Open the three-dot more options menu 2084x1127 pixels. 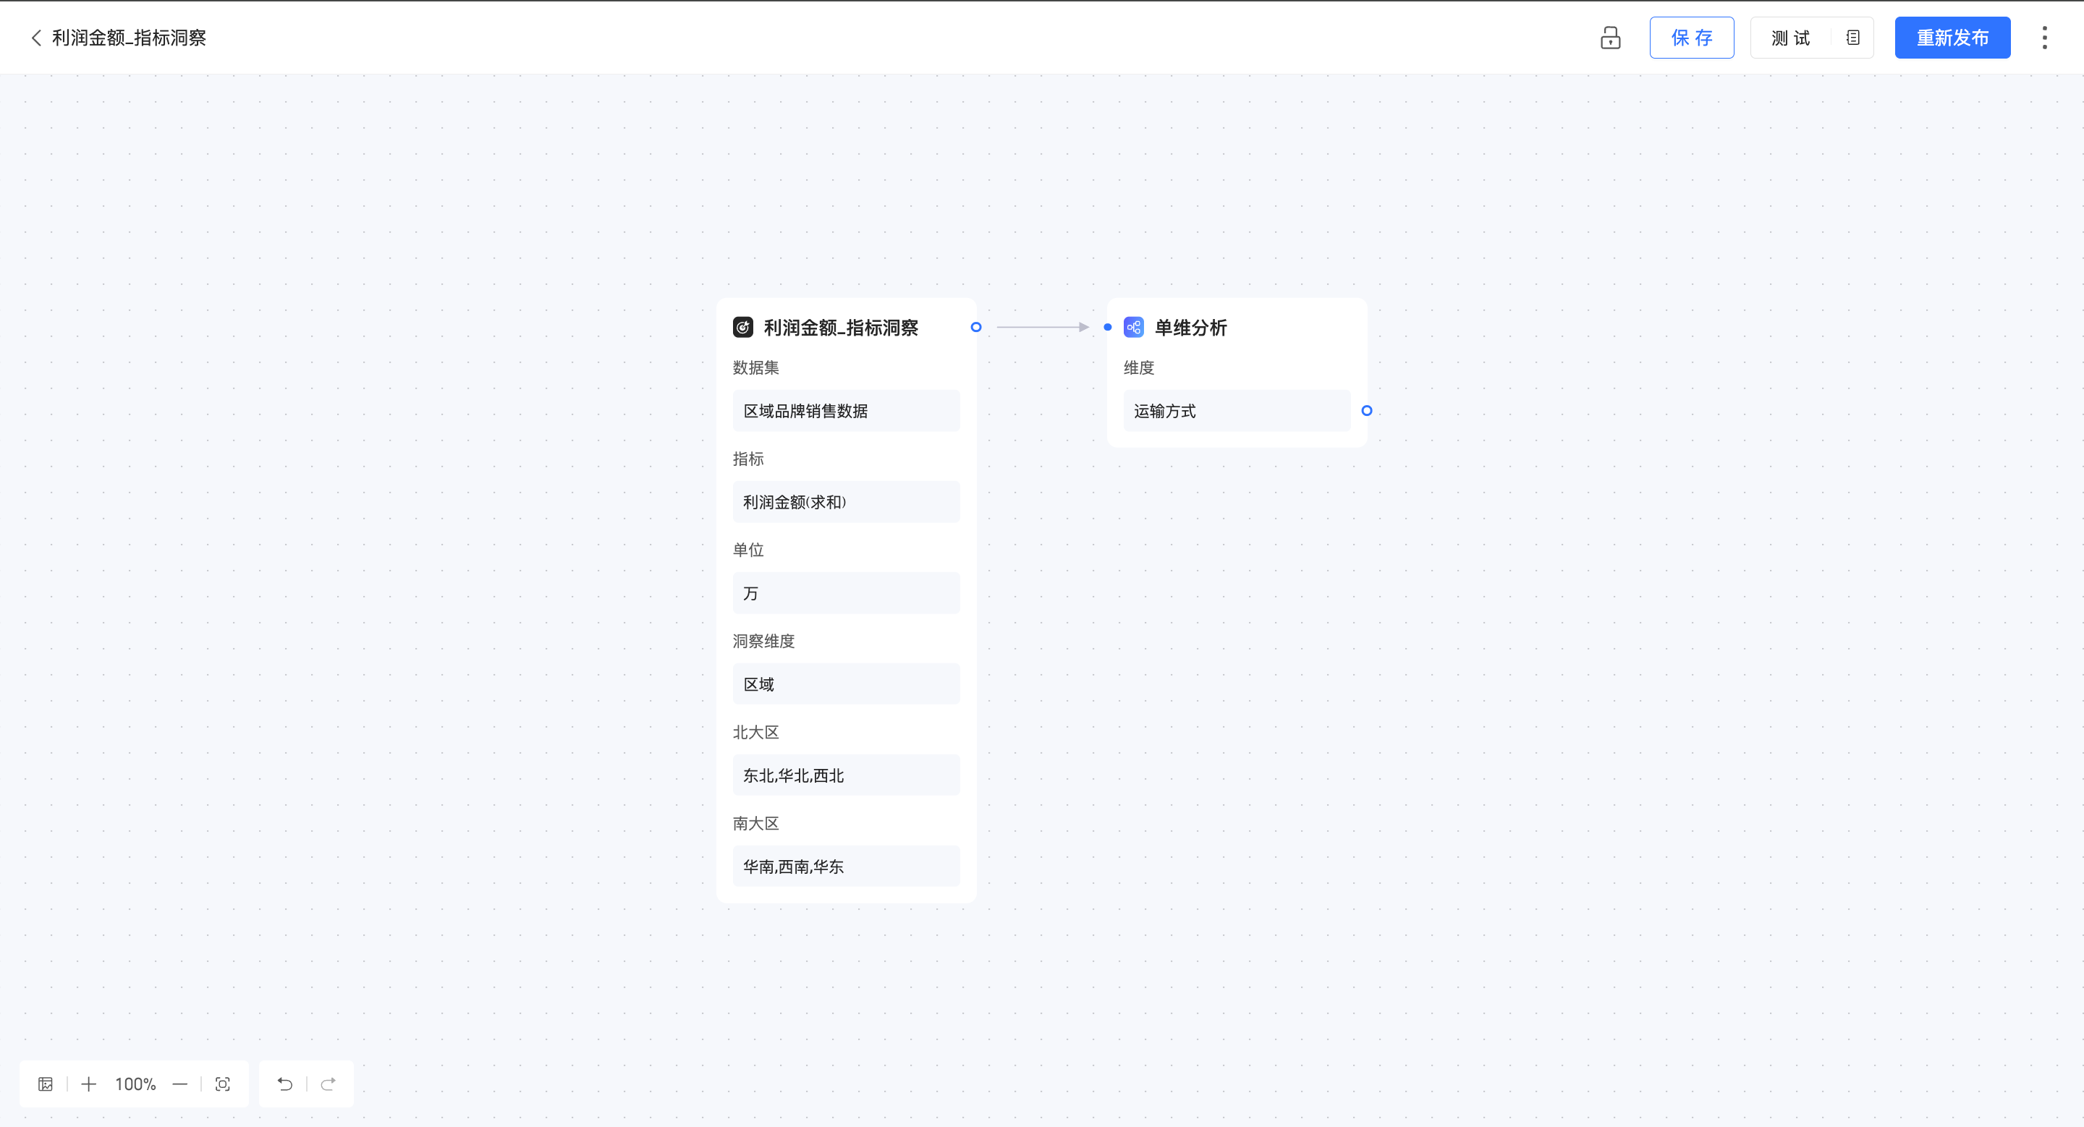[x=2043, y=38]
